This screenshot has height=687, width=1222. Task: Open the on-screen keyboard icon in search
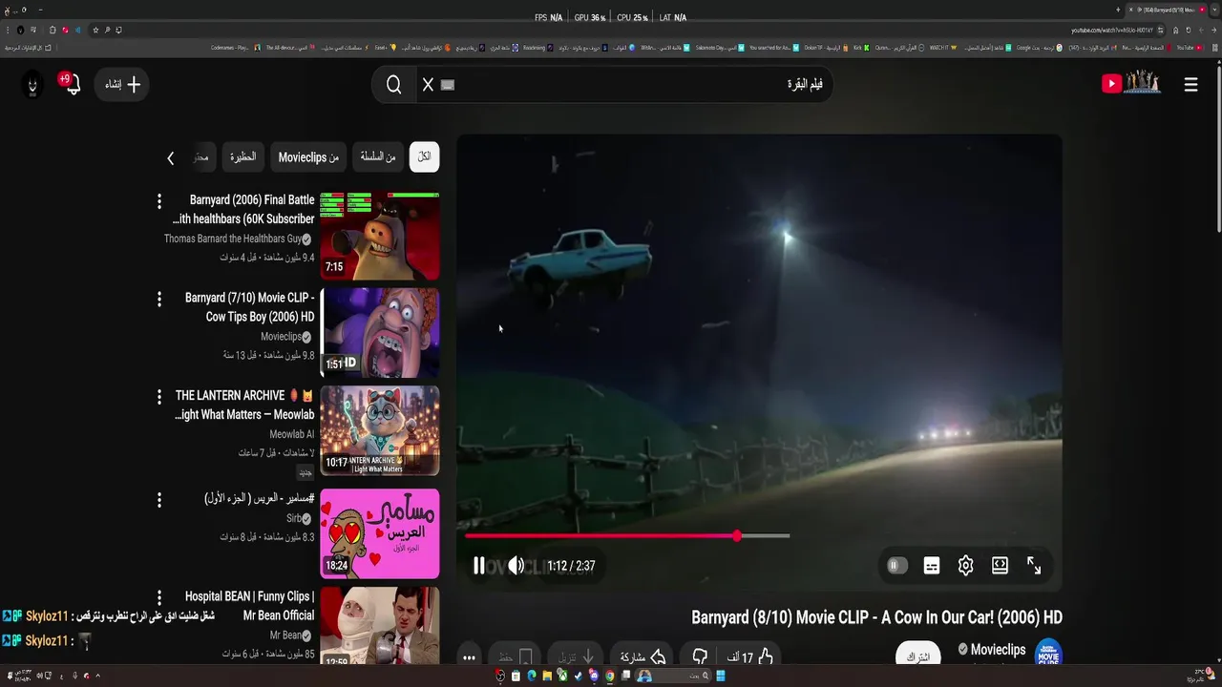click(448, 85)
